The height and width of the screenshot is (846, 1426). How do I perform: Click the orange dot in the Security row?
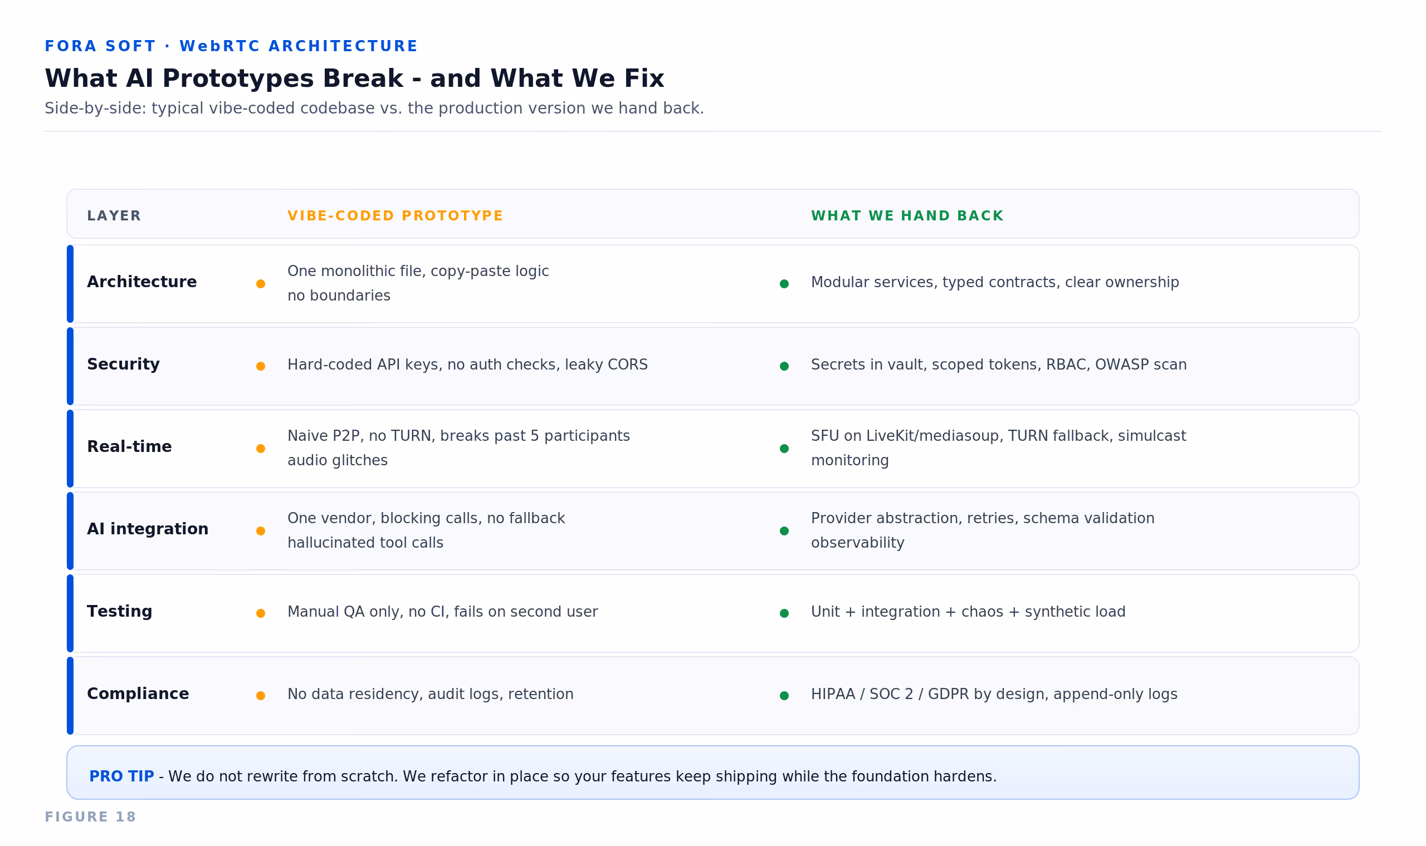[x=261, y=366]
